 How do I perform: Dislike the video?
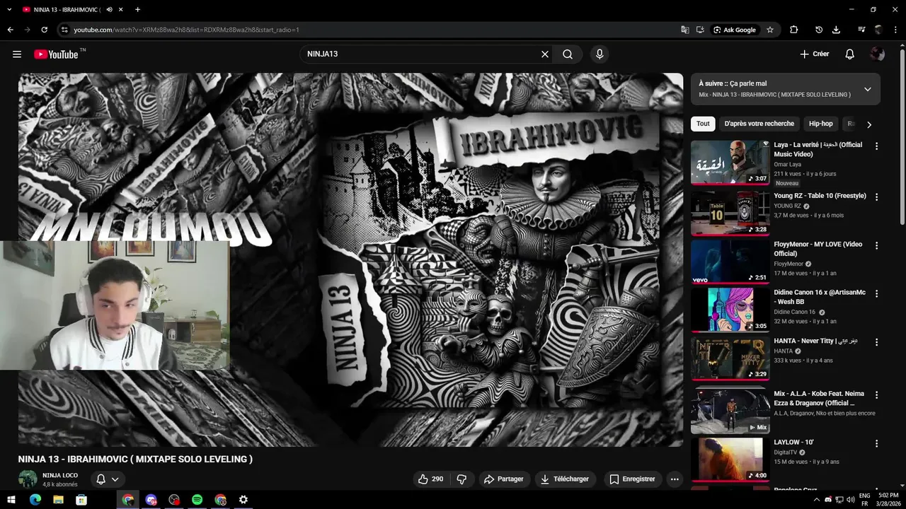point(461,479)
